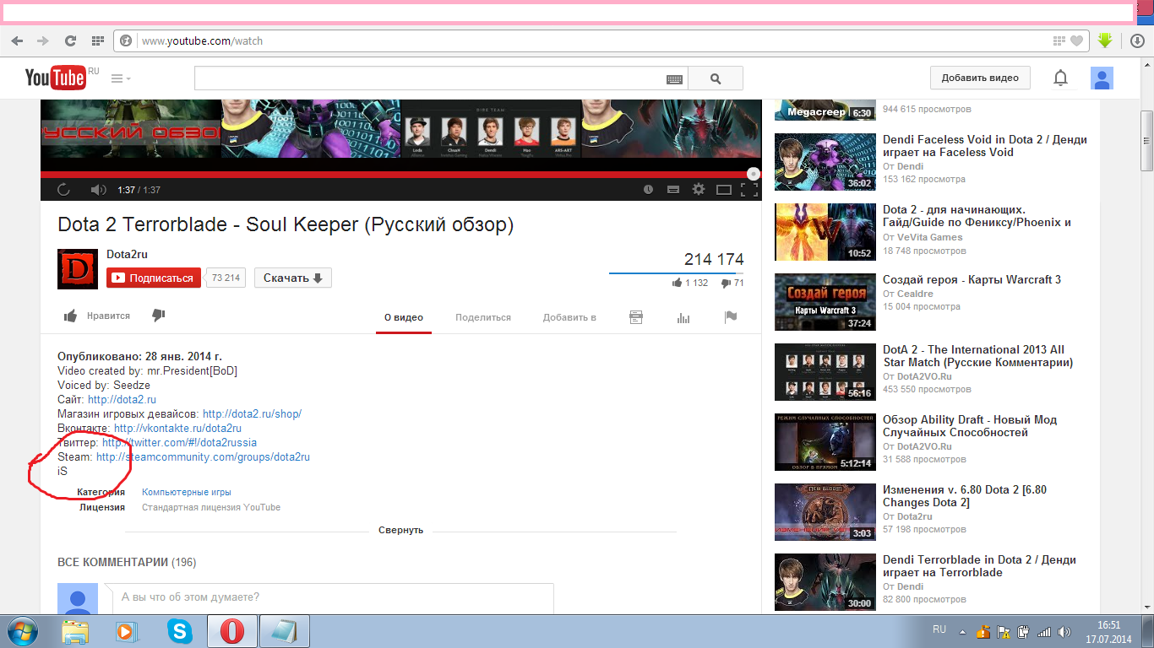Open the Создай героя video thumbnail

[825, 301]
